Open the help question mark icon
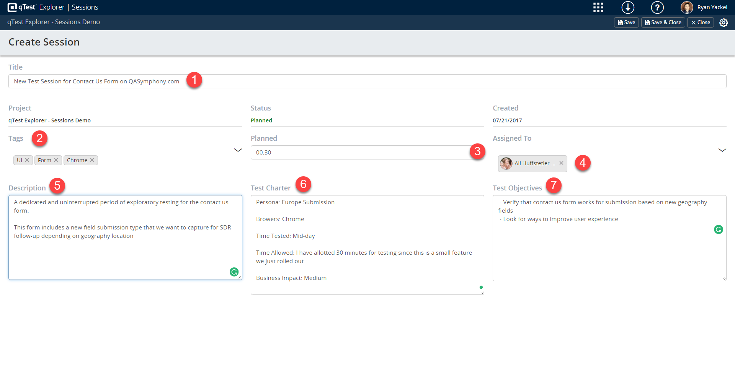Image resolution: width=735 pixels, height=387 pixels. point(657,7)
